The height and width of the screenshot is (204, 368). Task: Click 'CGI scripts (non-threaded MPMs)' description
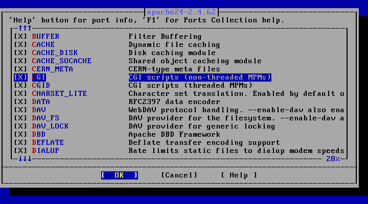point(200,78)
